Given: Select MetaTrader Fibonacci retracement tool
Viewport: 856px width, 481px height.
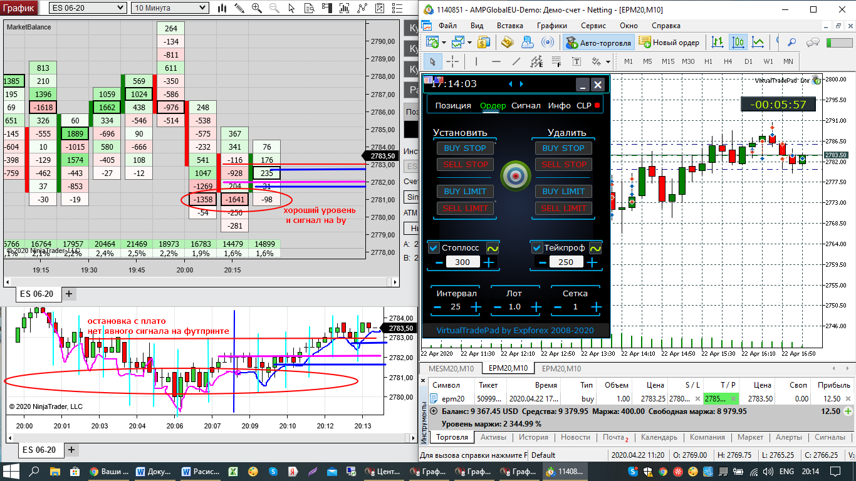Looking at the screenshot, I should click(x=556, y=61).
